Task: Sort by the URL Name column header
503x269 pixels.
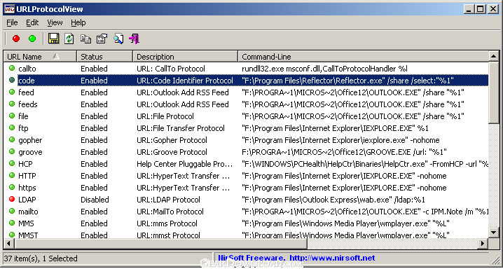Action: pyautogui.click(x=41, y=57)
